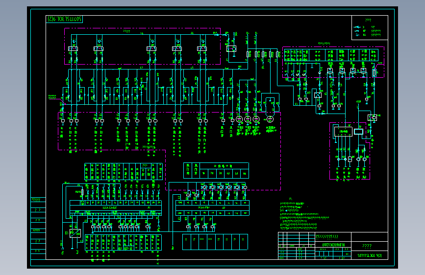Viewport: 425px width, 275px height.
Task: Select the empty eight-column table below A2
Action: click(x=215, y=242)
